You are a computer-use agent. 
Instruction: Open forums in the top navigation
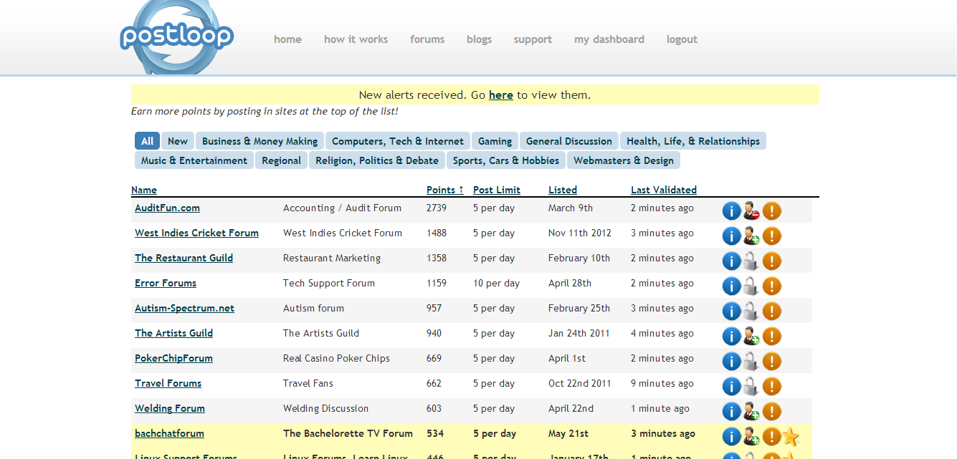(427, 39)
